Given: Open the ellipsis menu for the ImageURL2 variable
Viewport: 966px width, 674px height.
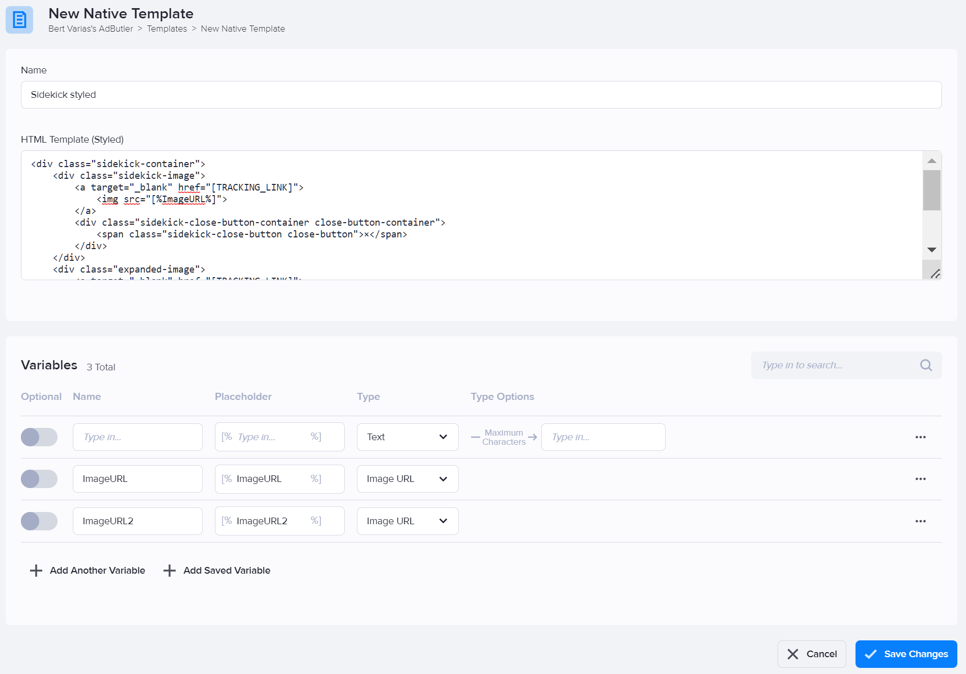Looking at the screenshot, I should click(x=920, y=521).
